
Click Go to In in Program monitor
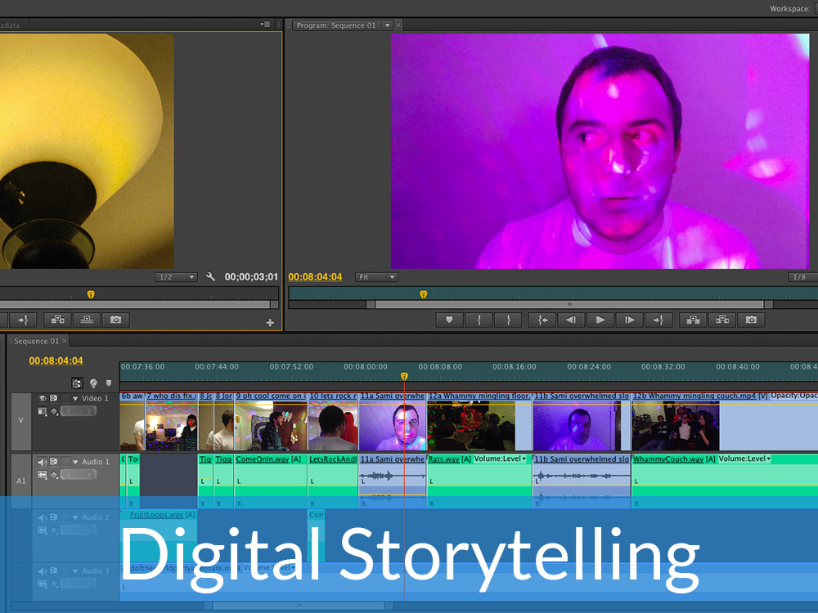(542, 320)
